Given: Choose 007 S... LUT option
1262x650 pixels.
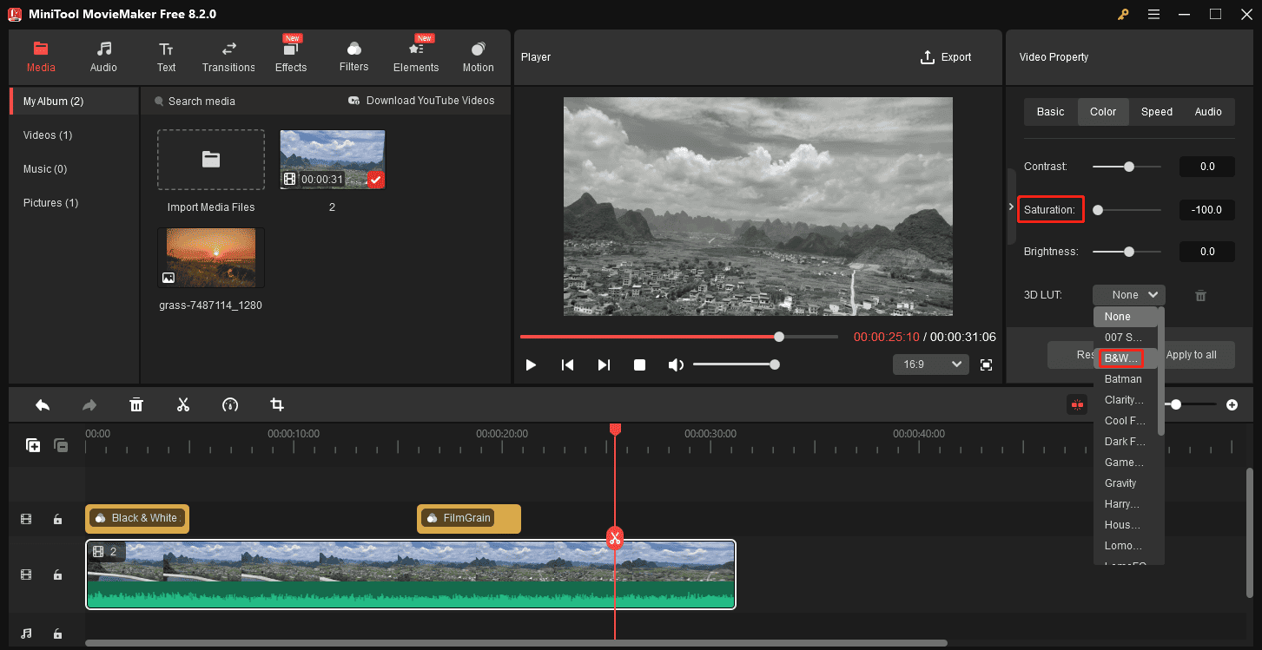Looking at the screenshot, I should click(x=1126, y=338).
